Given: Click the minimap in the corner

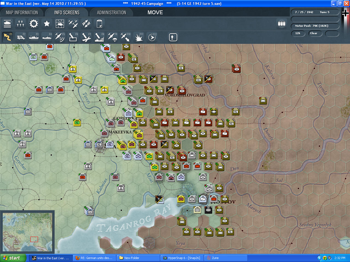Looking at the screenshot, I should point(27,232).
